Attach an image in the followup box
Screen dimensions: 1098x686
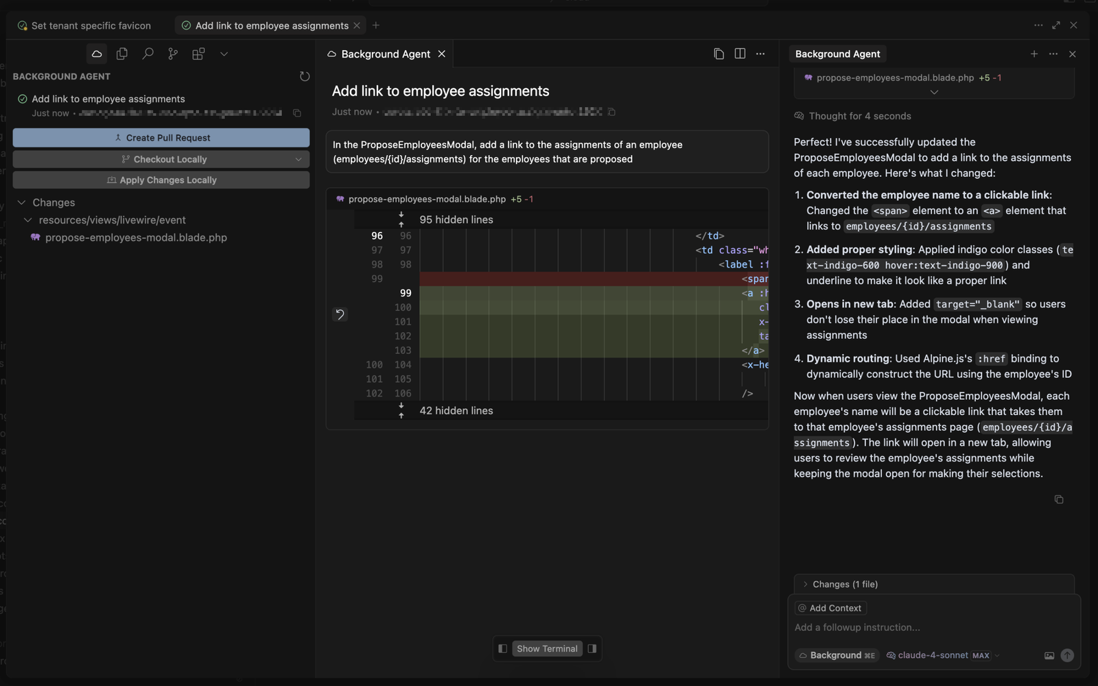click(1049, 655)
